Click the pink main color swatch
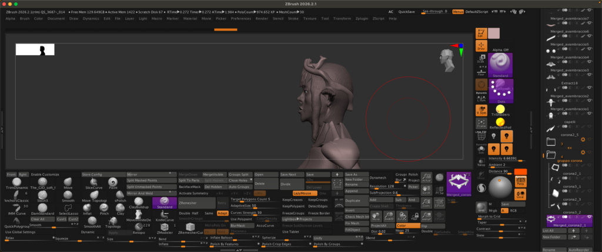Image resolution: width=602 pixels, height=252 pixels. (x=494, y=33)
